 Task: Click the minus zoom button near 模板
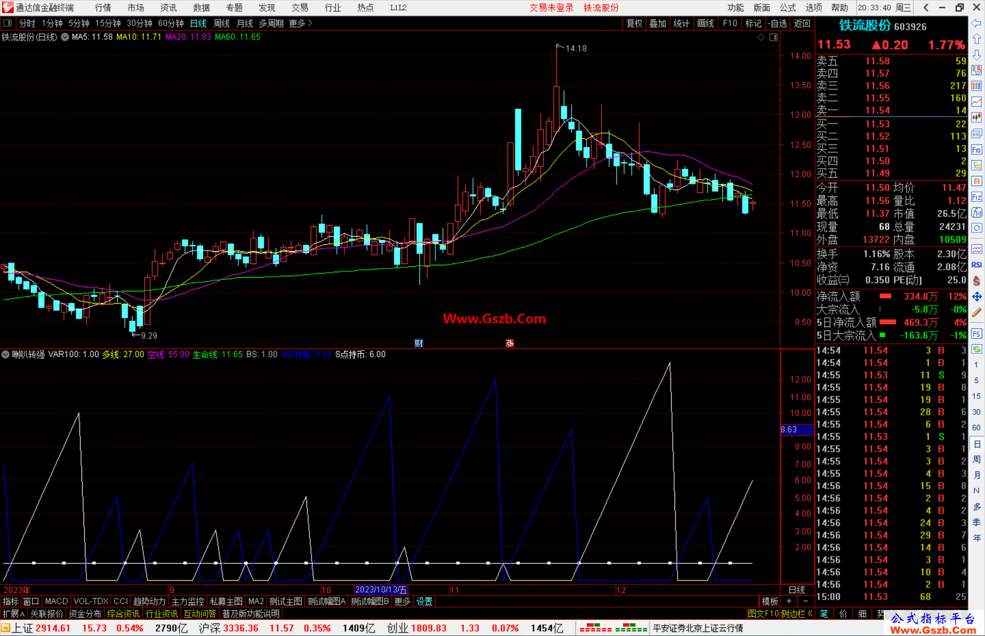point(805,601)
